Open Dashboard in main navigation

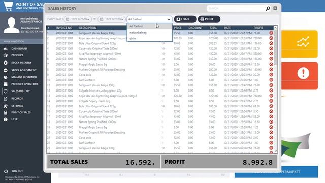point(19,49)
